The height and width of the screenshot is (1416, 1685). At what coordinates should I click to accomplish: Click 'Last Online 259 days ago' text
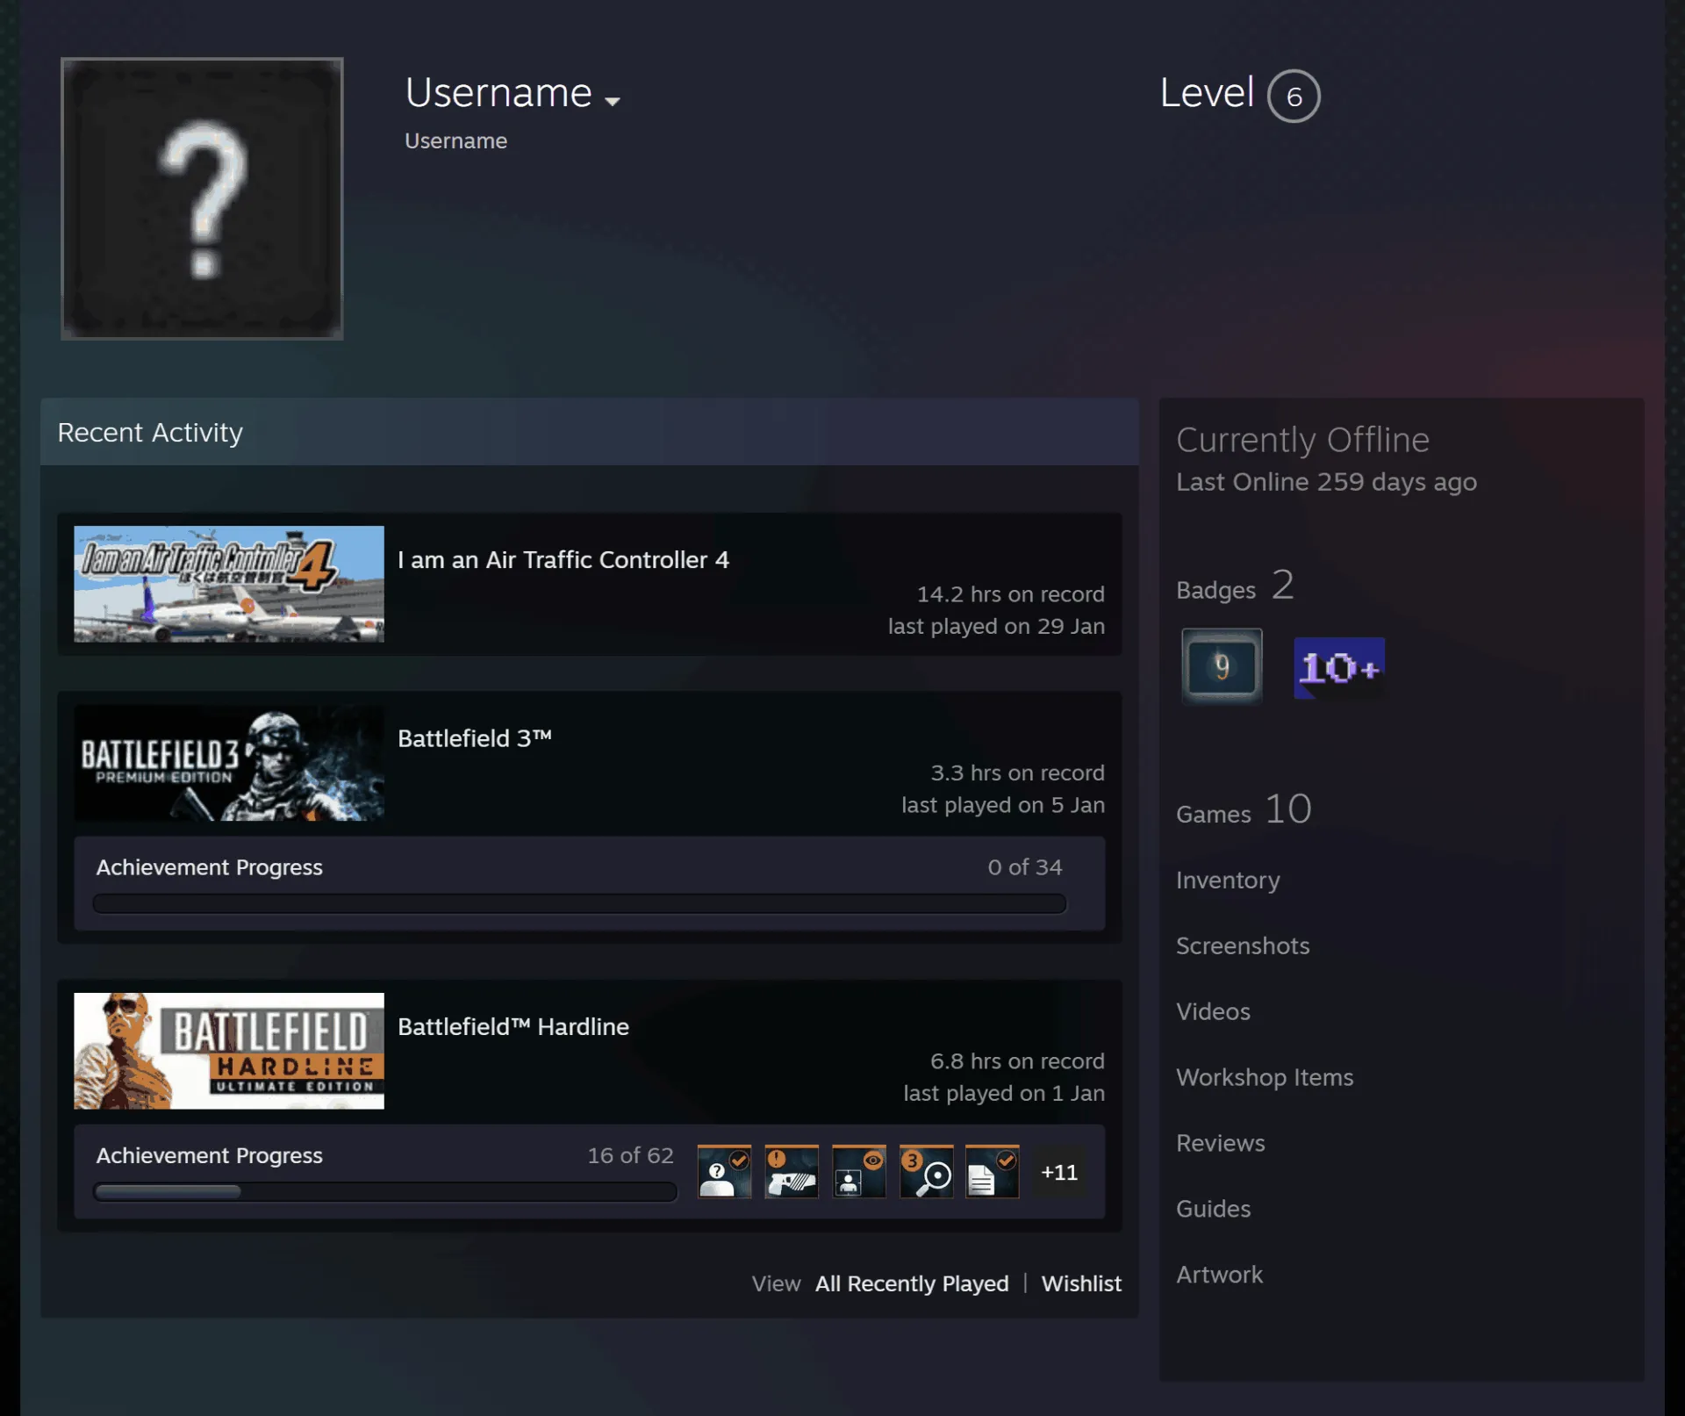[x=1326, y=482]
